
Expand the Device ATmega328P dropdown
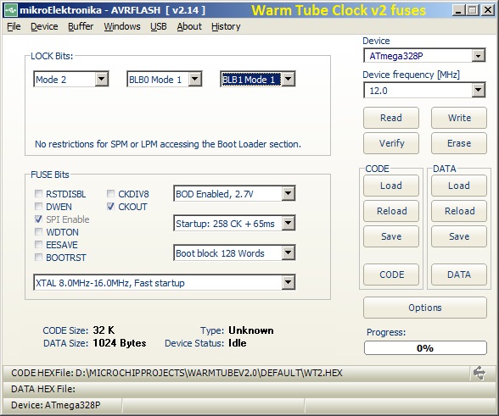point(424,56)
